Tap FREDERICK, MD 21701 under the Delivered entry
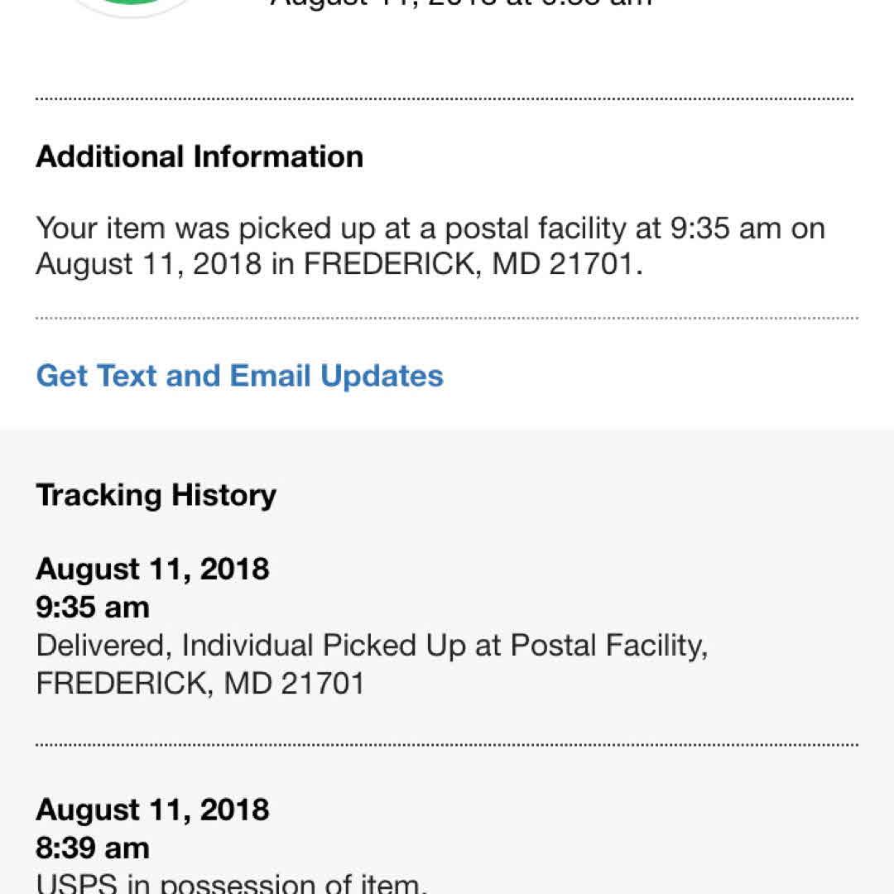894x894 pixels. [x=200, y=683]
